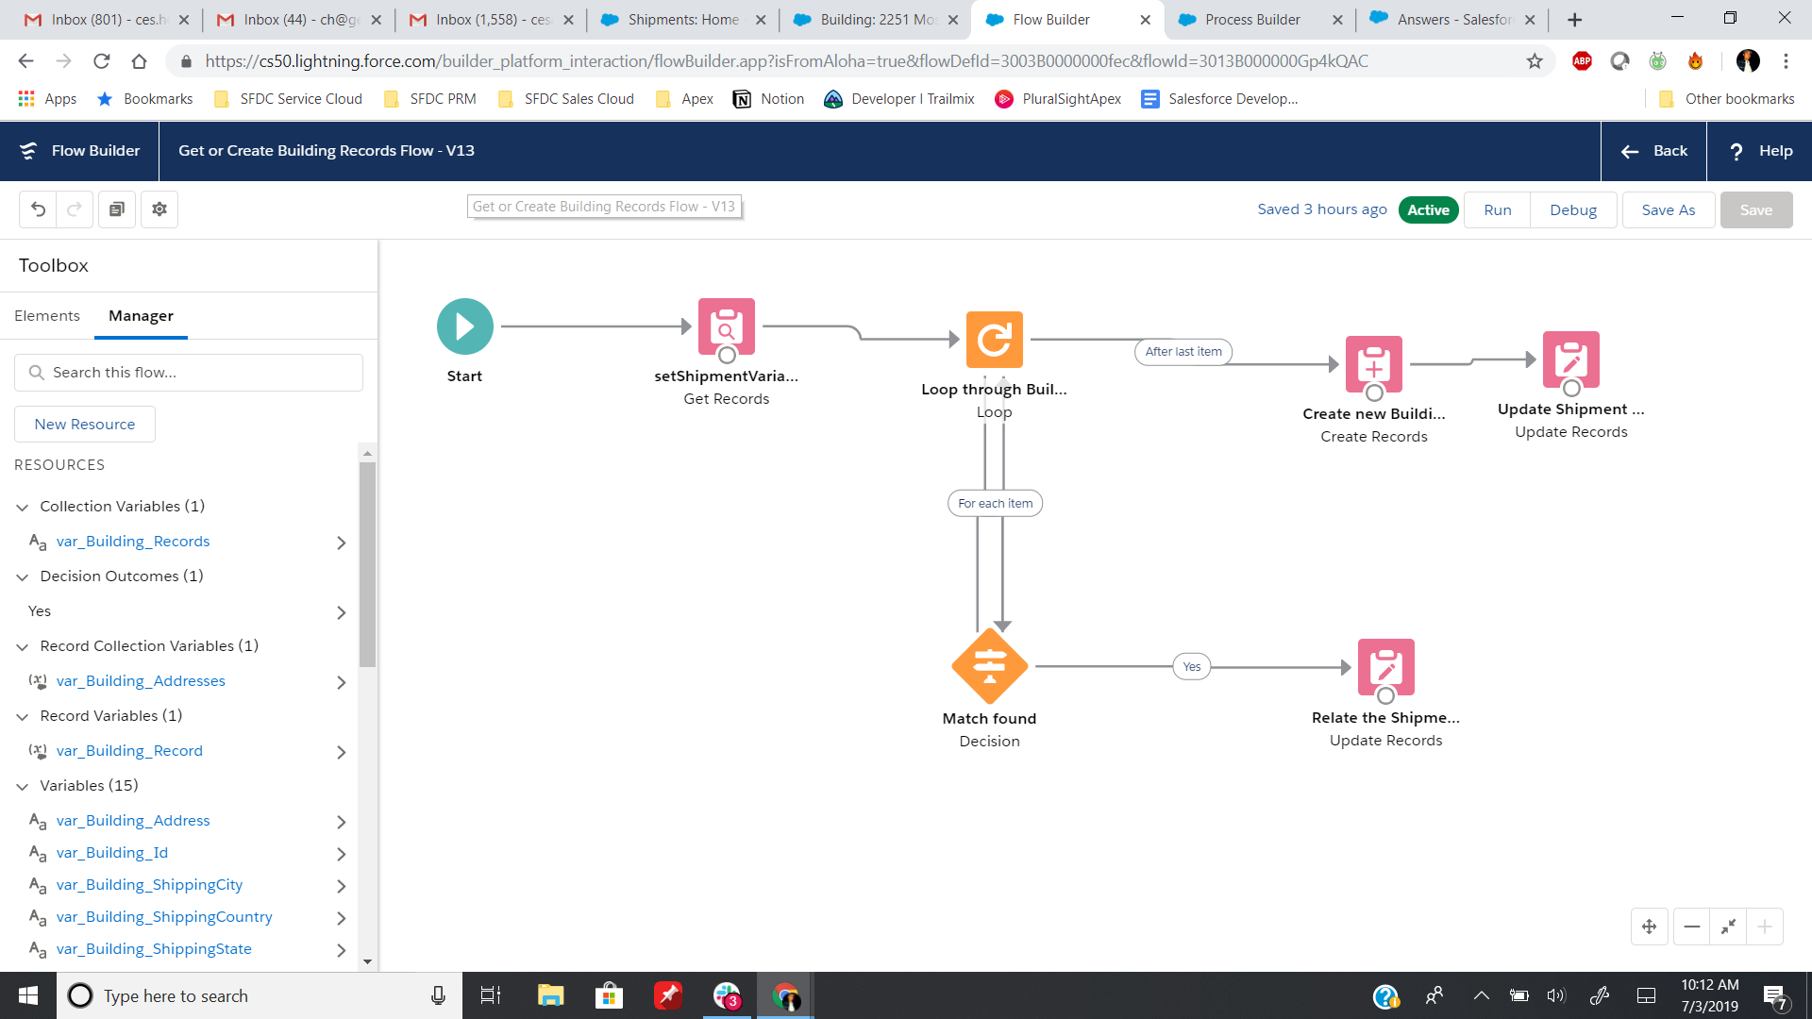Switch to the Process Builder browser tab
This screenshot has width=1812, height=1019.
[1251, 20]
